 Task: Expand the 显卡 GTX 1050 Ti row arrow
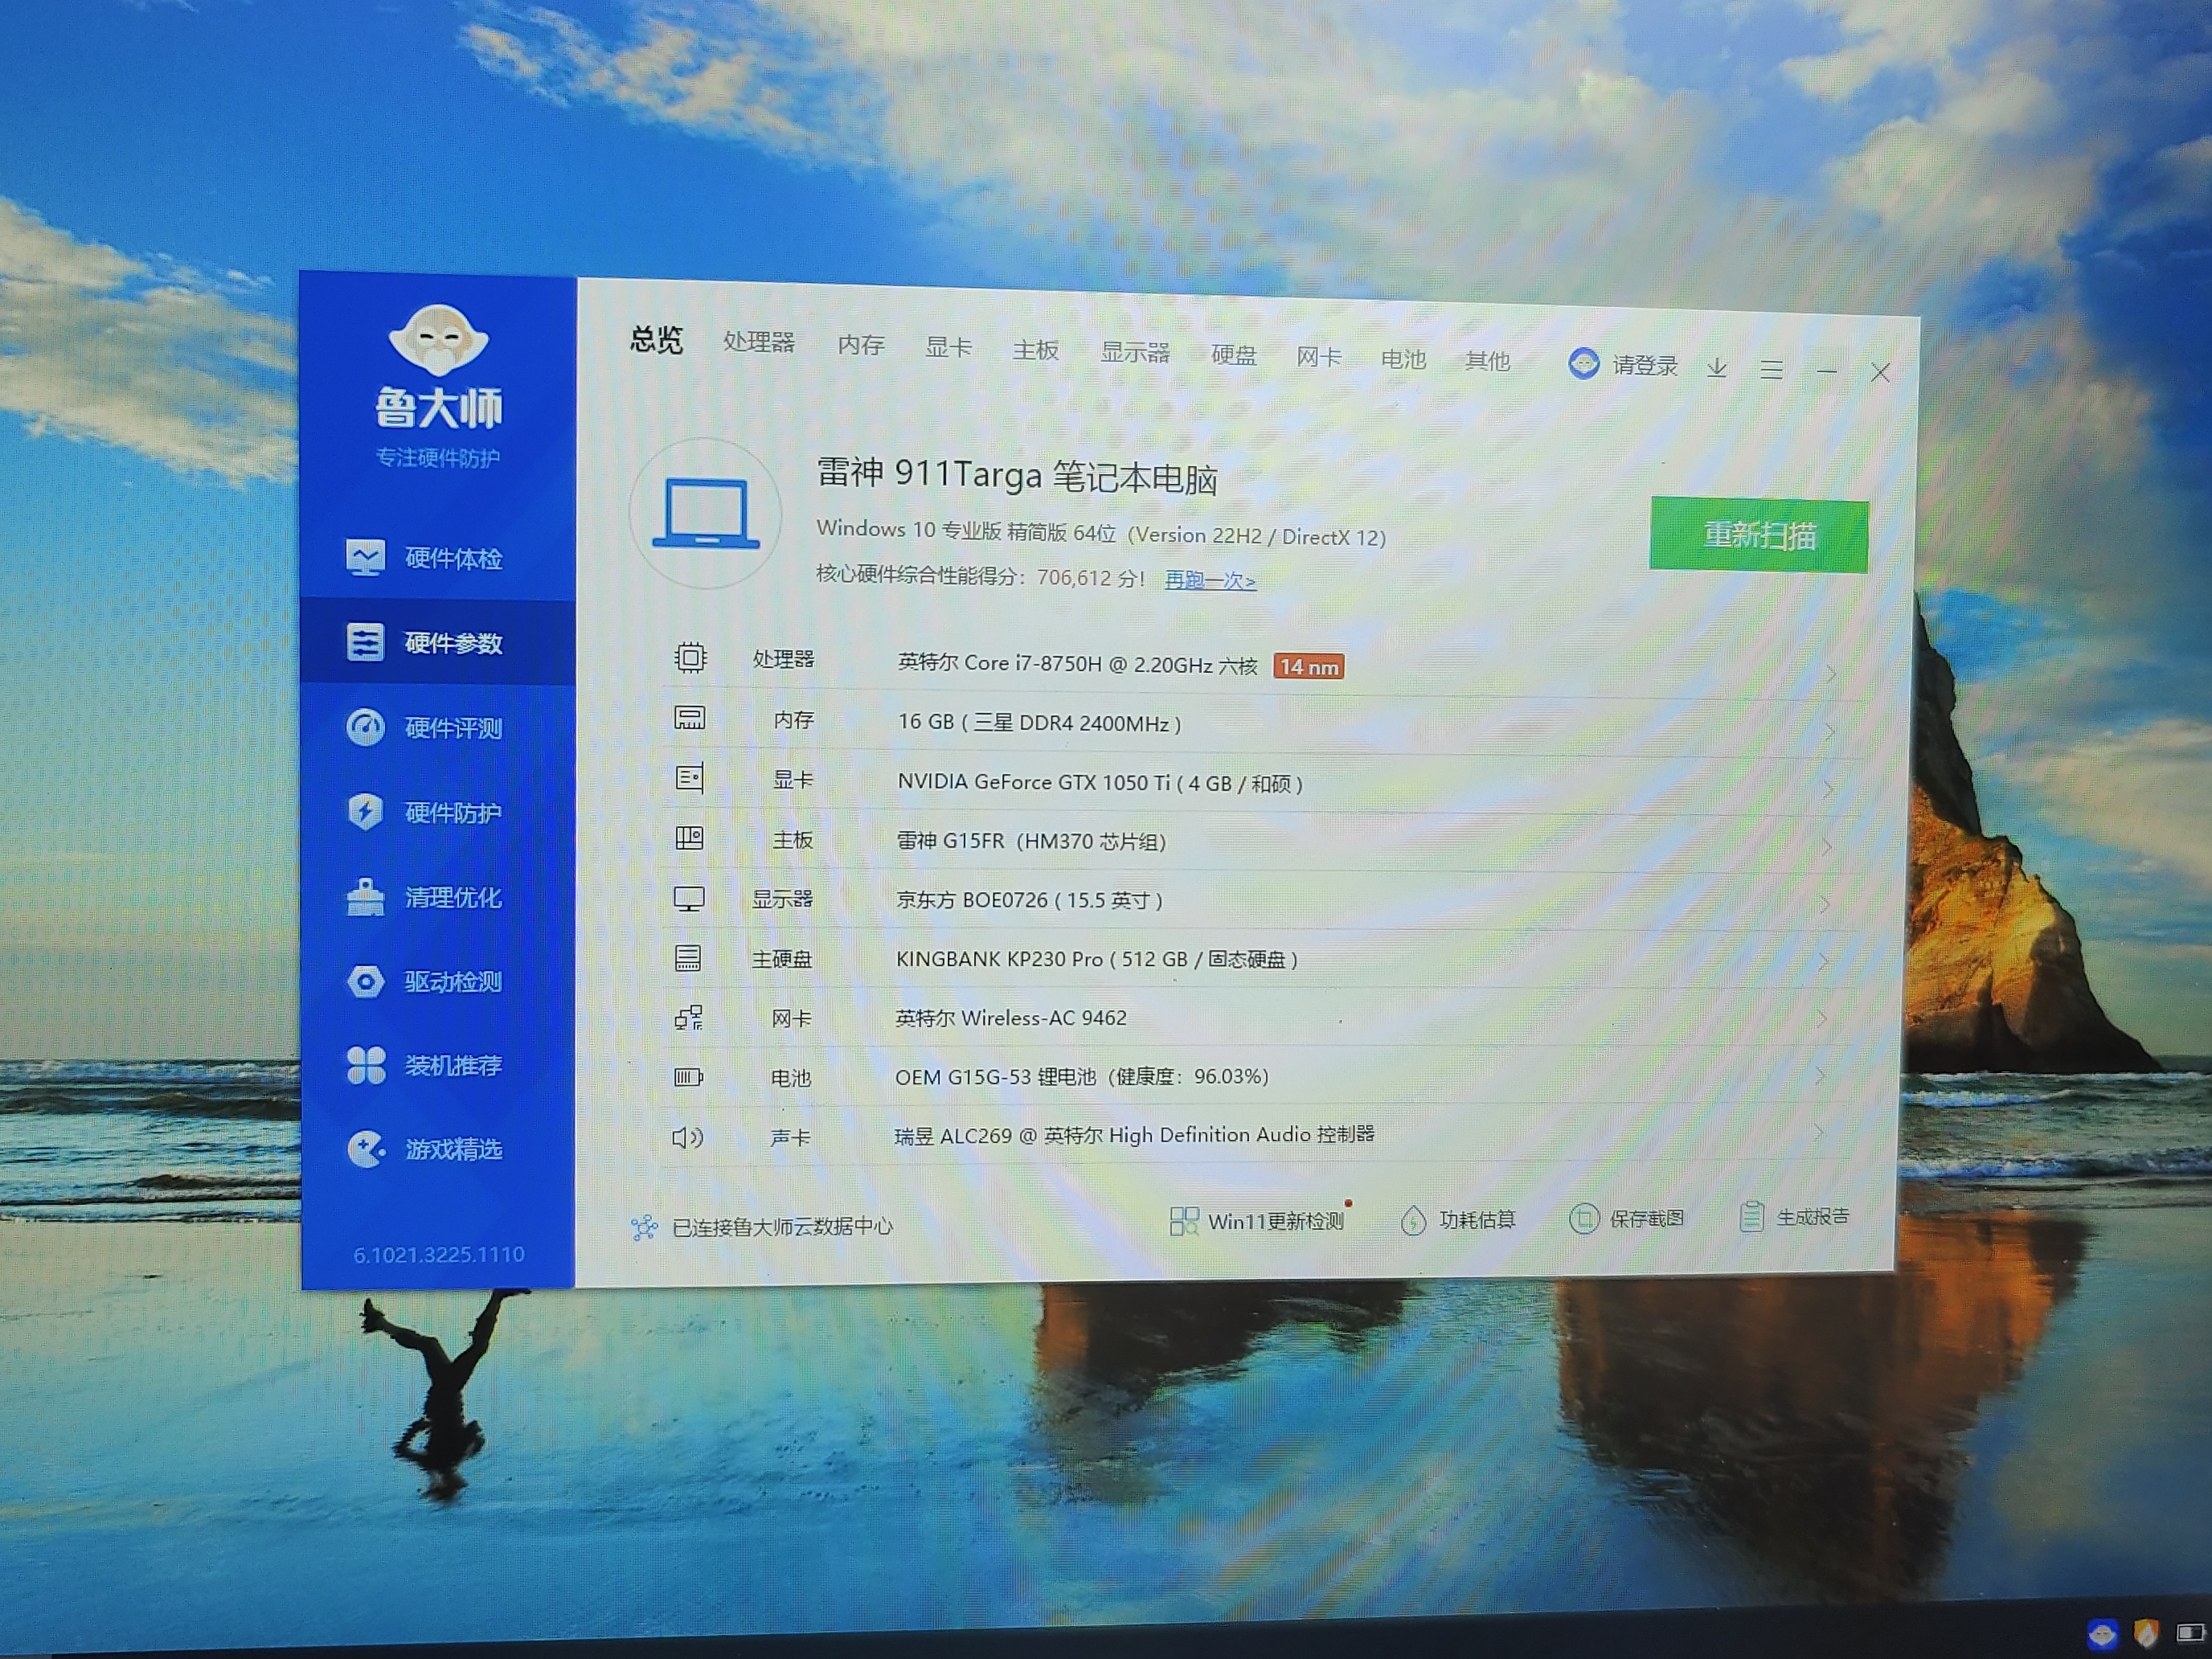point(1827,790)
